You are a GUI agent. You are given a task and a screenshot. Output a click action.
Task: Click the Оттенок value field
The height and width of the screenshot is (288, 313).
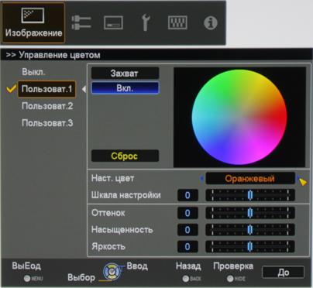[x=187, y=213]
